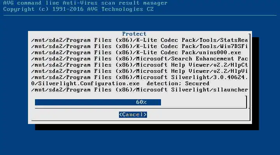The height and width of the screenshot is (155, 280).
Task: Select the Silverlight sllauncher log line
Action: click(x=140, y=90)
